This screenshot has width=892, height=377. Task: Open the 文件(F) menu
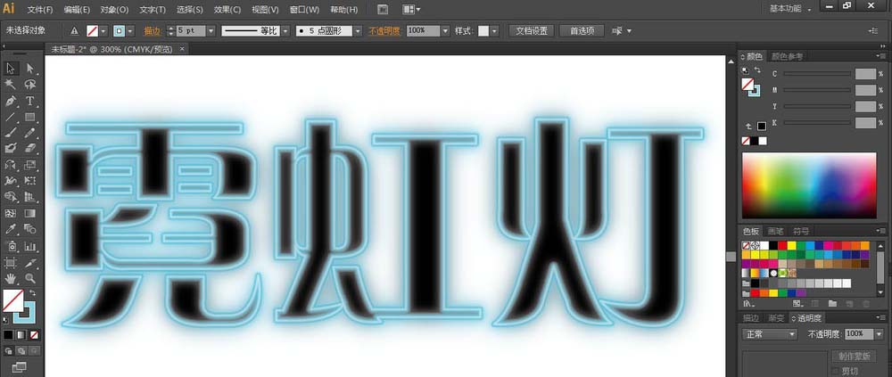[x=40, y=10]
